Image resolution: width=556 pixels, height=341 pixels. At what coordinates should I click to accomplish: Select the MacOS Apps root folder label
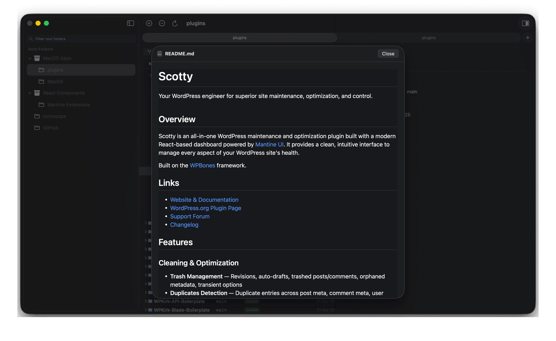57,58
